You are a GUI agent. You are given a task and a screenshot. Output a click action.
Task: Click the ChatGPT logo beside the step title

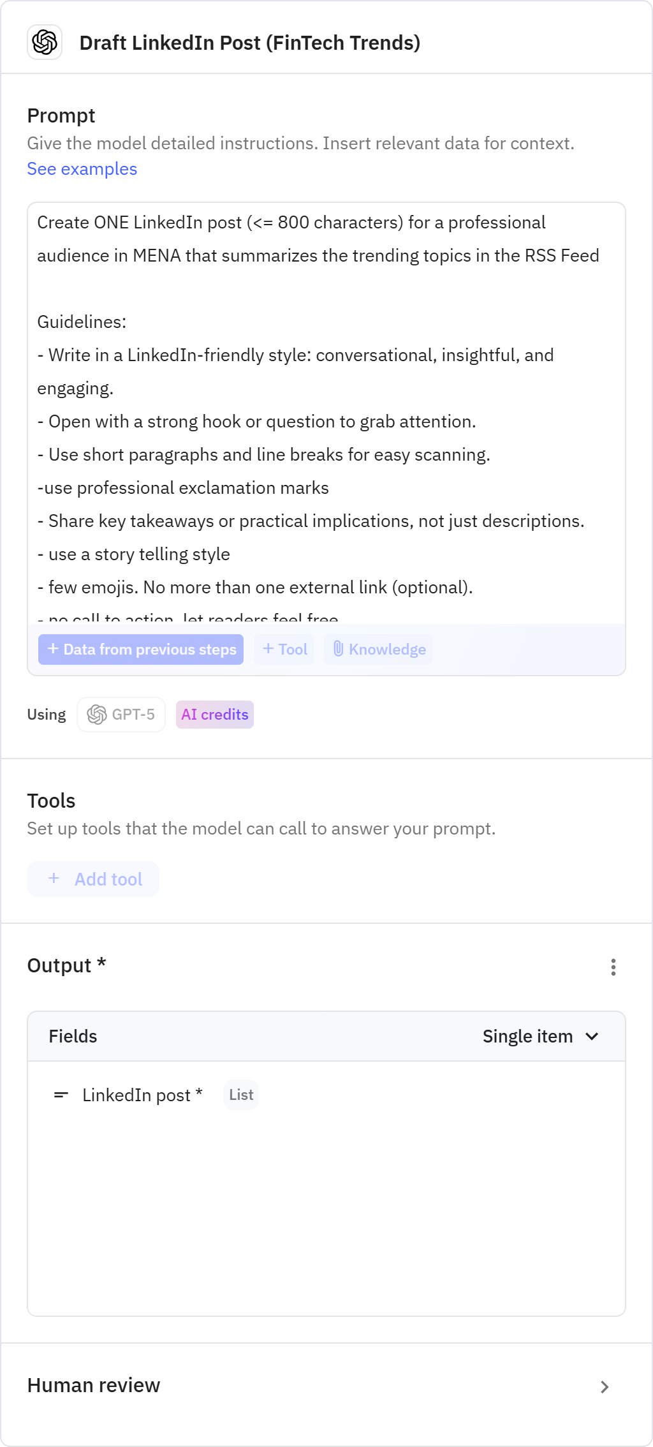[x=44, y=43]
